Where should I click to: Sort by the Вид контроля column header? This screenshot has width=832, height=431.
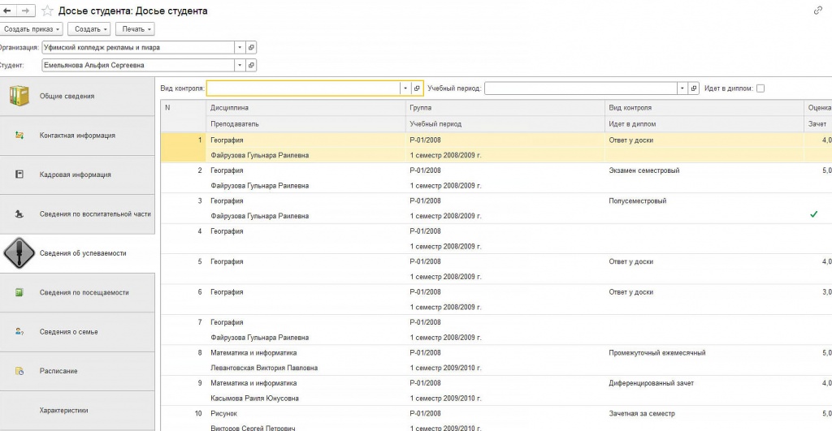[704, 108]
